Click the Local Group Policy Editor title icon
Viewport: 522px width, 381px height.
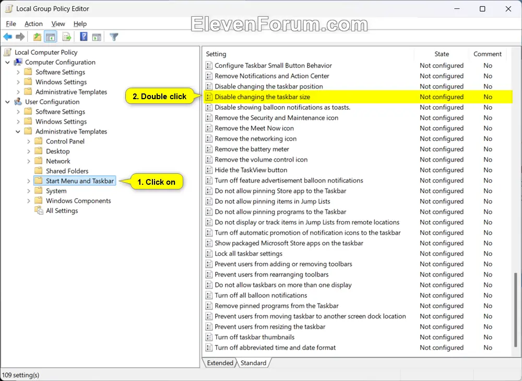(9, 9)
